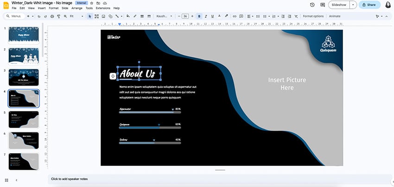This screenshot has height=187, width=394.
Task: Select the Line tool
Action: (117, 16)
